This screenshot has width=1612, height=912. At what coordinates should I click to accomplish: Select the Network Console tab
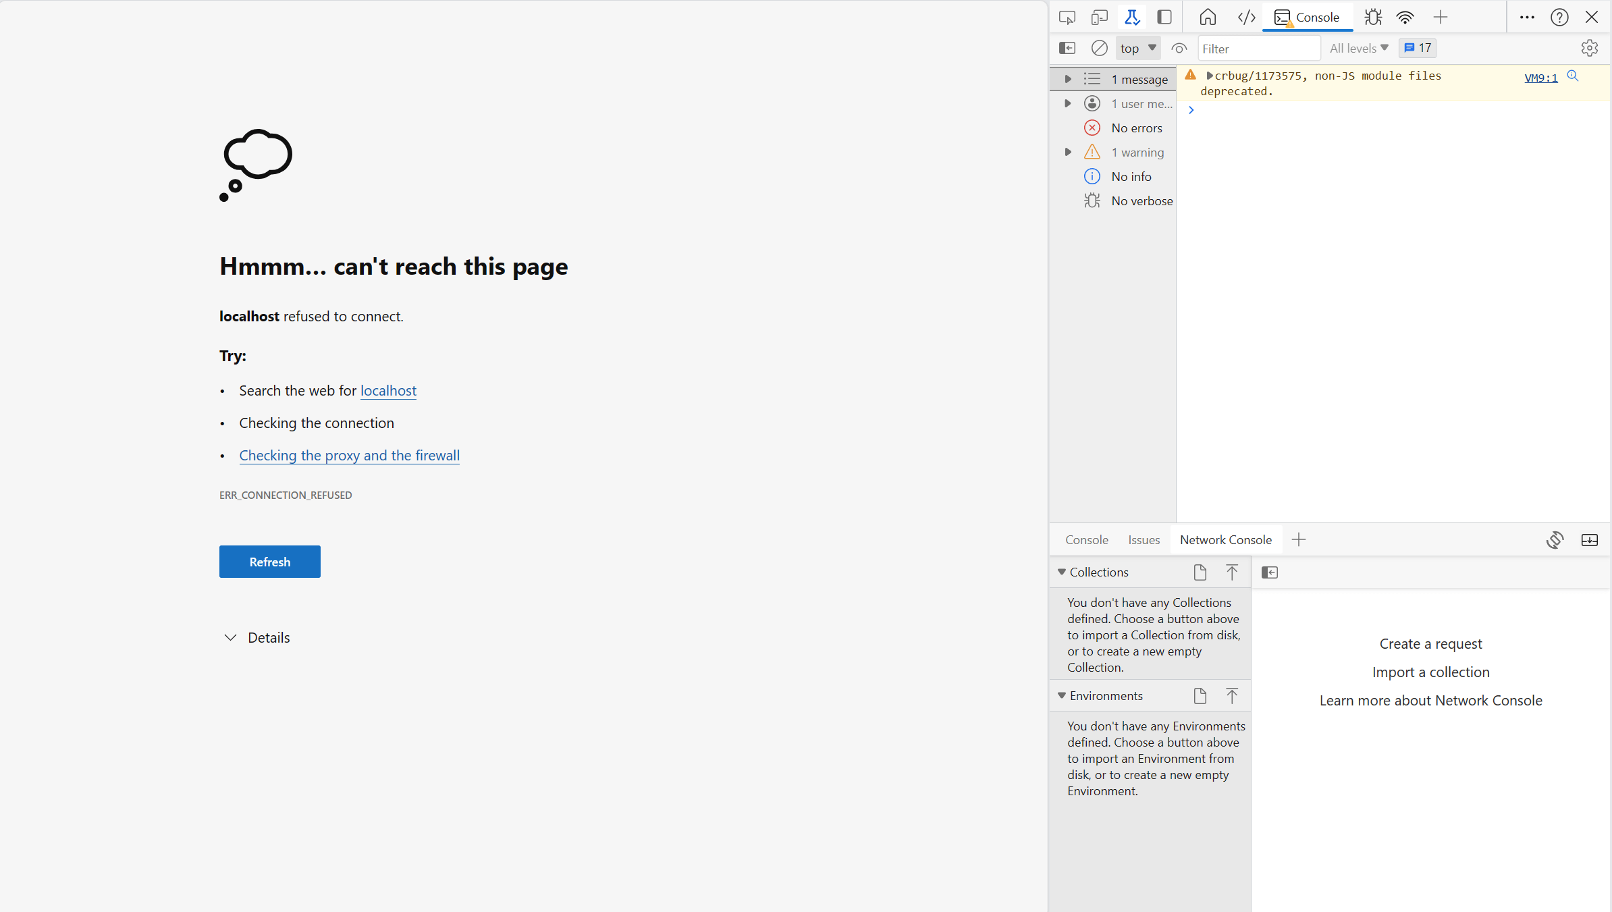[x=1225, y=539]
